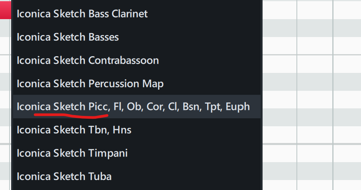Choose the highlighted Picc, Fl, Ob entry
This screenshot has height=190, width=361.
coord(133,107)
